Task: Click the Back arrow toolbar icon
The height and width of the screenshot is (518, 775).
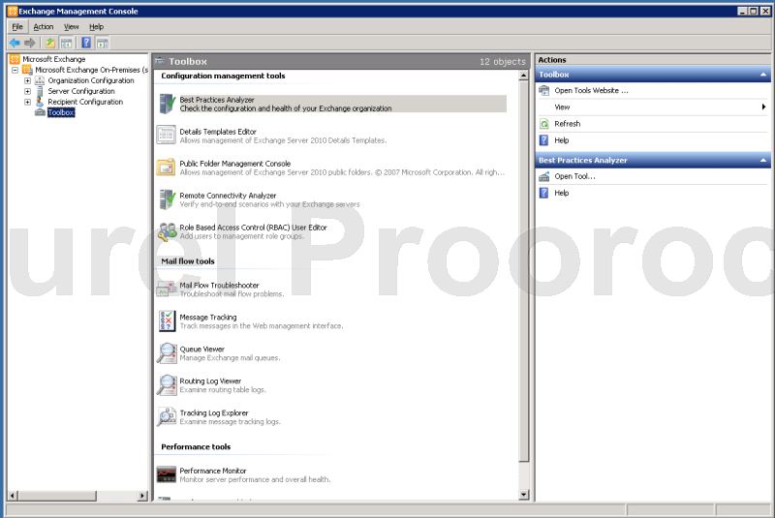Action: click(15, 43)
